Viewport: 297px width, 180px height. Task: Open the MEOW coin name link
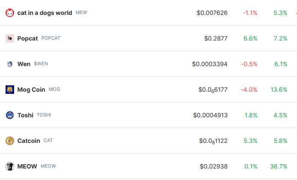pyautogui.click(x=27, y=166)
